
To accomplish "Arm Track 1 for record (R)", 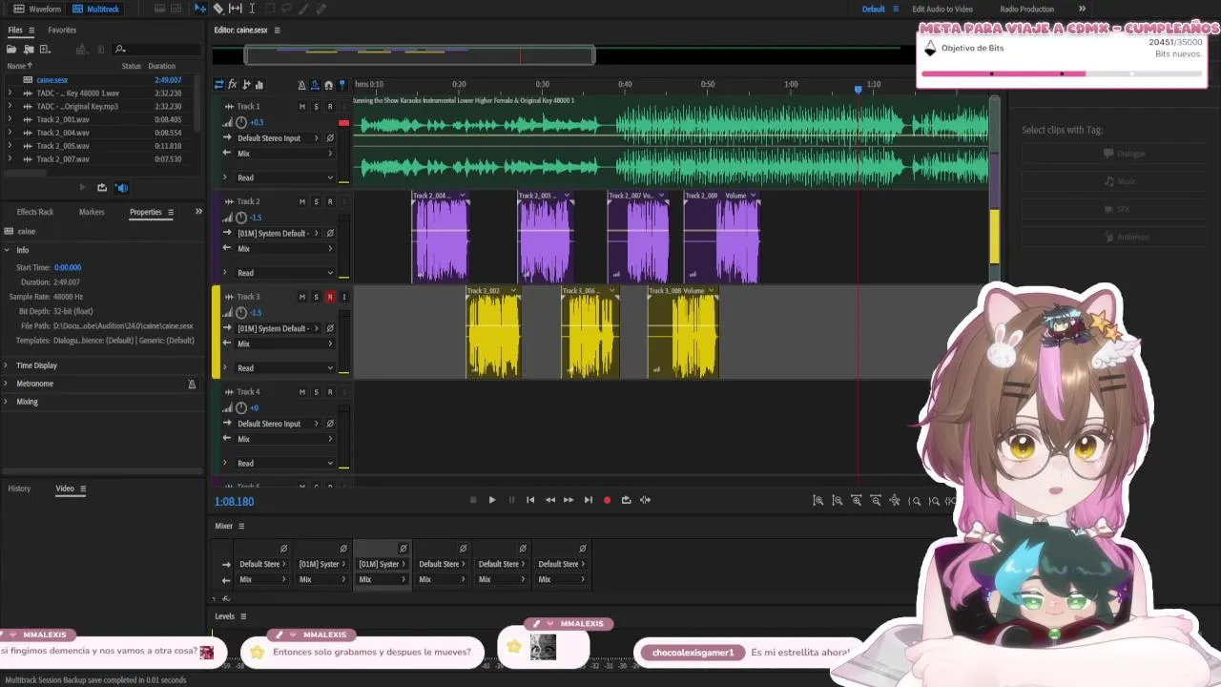I will [x=330, y=107].
